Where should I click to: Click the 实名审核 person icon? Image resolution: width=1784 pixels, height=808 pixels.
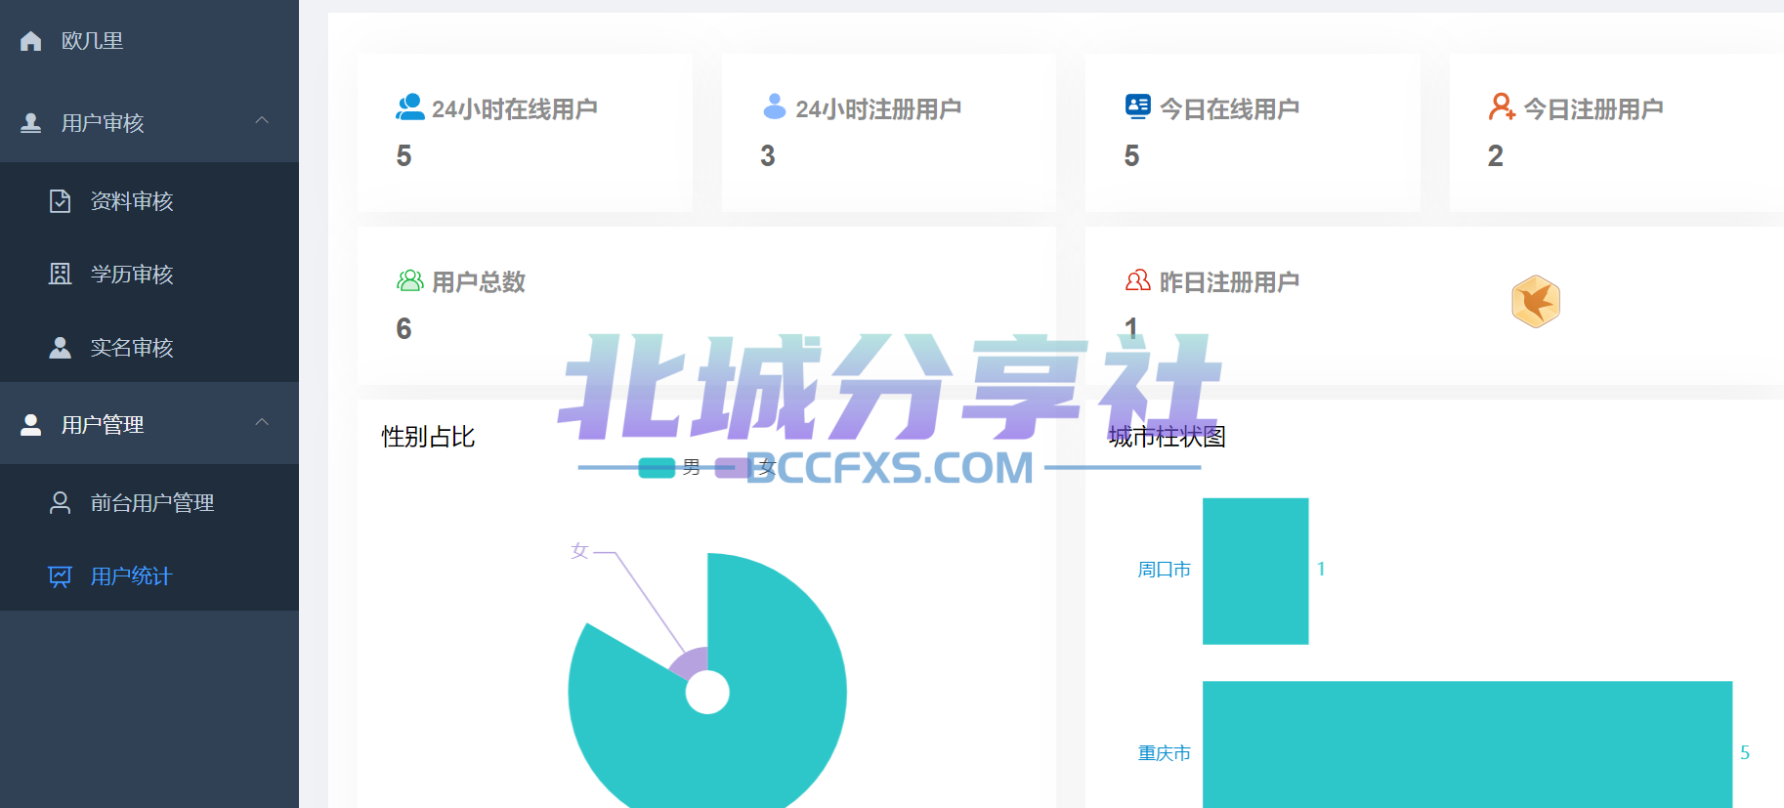tap(60, 348)
